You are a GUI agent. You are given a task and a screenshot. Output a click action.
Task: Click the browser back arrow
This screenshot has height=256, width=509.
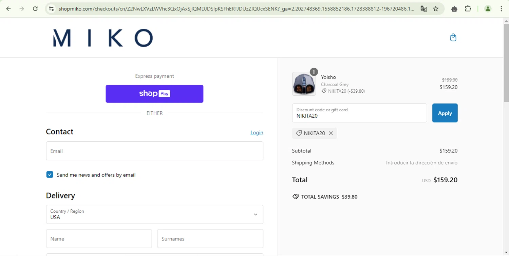tap(8, 9)
